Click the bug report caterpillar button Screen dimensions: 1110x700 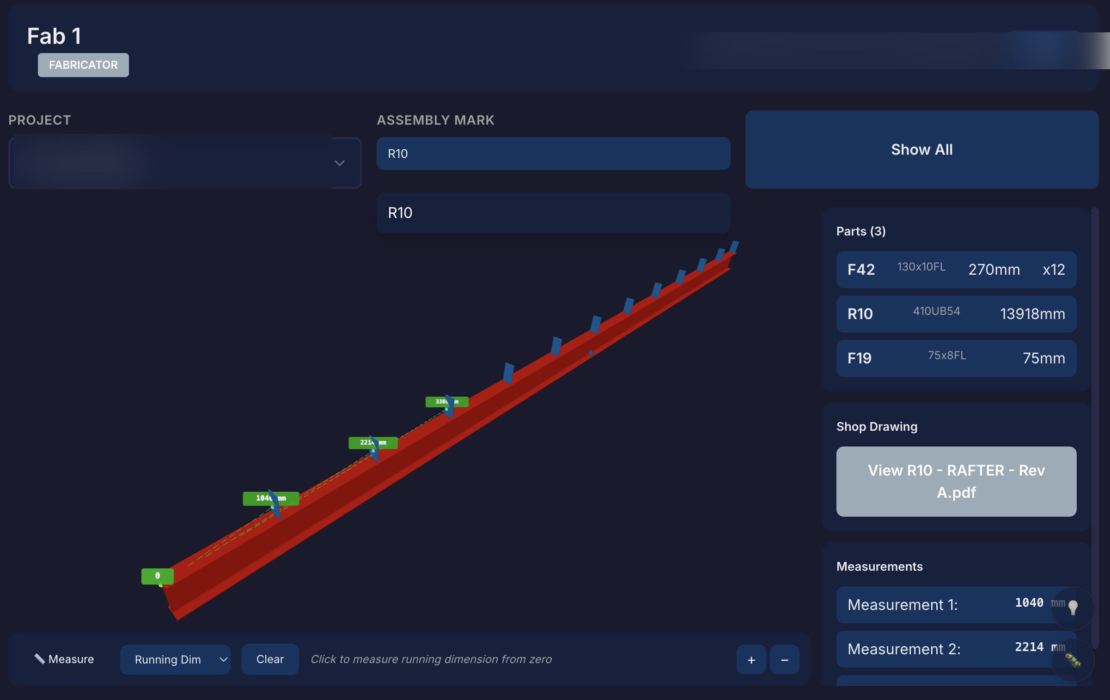coord(1073,660)
